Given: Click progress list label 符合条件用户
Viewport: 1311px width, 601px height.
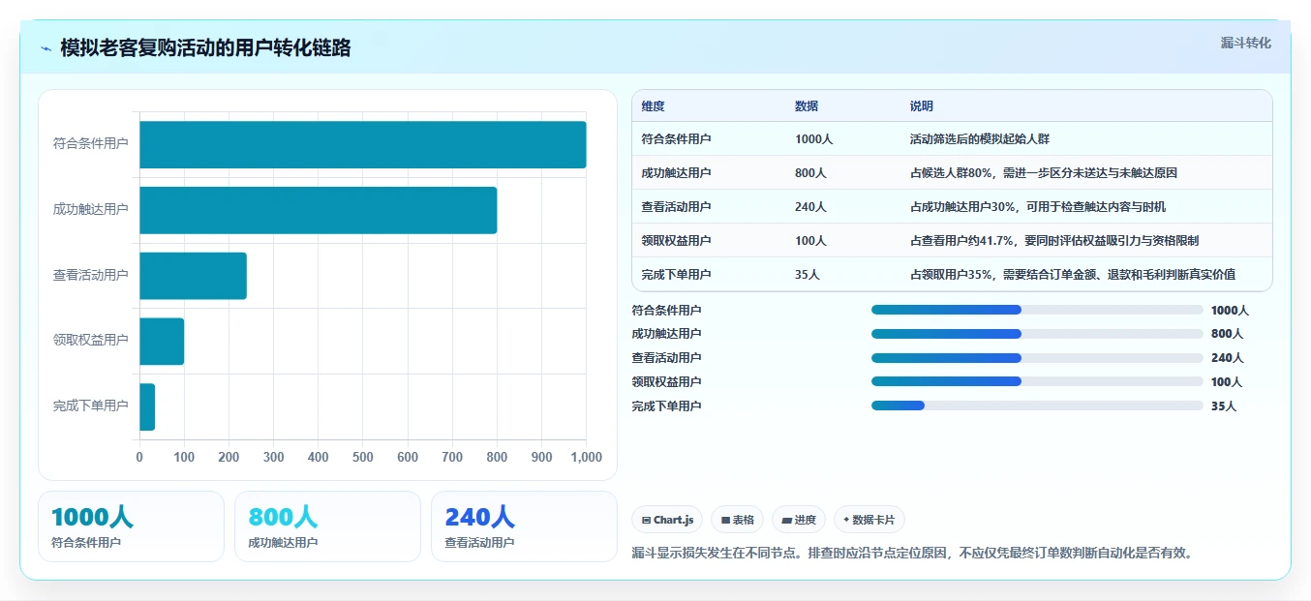Looking at the screenshot, I should 666,311.
